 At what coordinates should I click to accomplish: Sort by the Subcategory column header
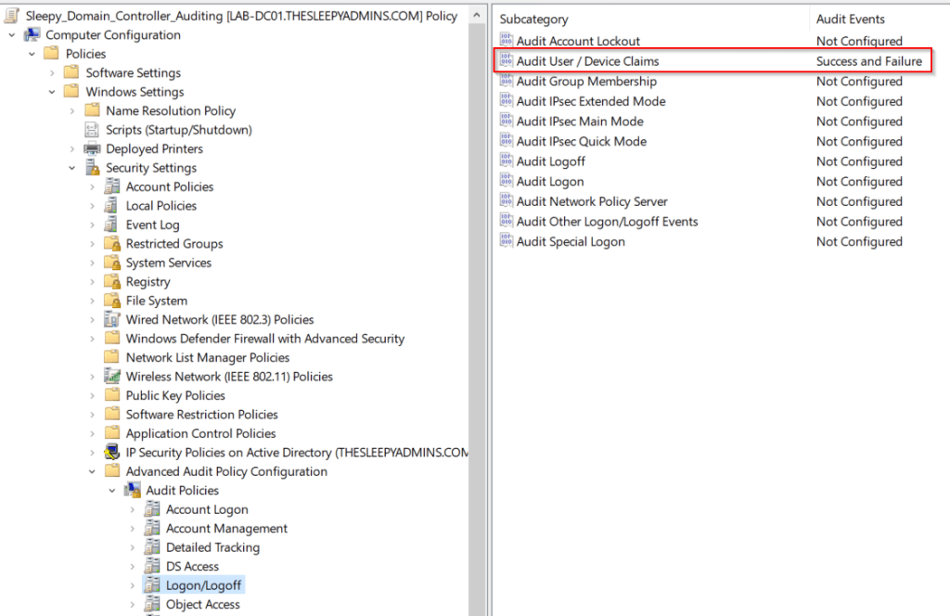[649, 19]
